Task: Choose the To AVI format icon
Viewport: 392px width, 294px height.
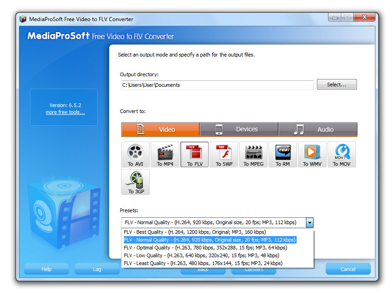Action: (135, 154)
